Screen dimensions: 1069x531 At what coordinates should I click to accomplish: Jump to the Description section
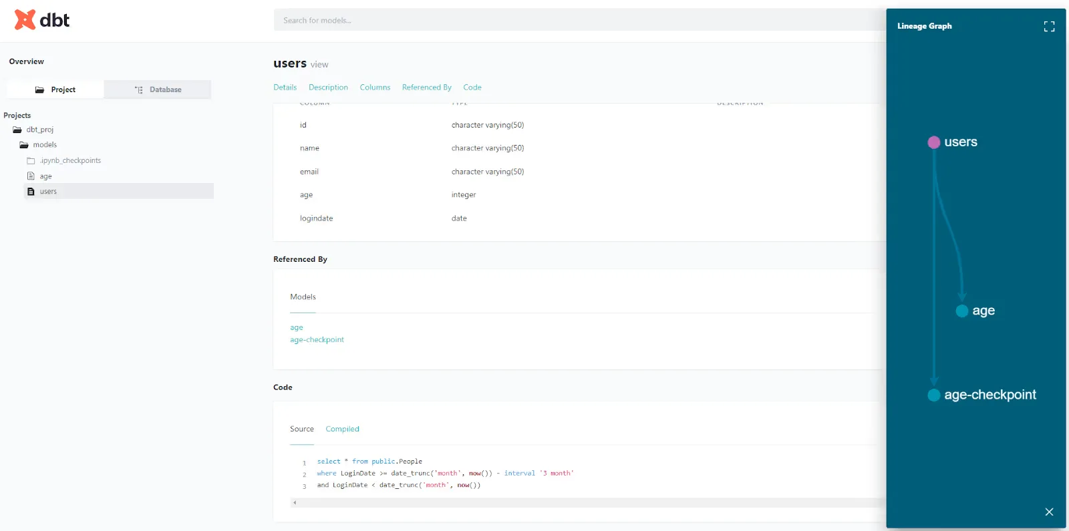pyautogui.click(x=328, y=87)
